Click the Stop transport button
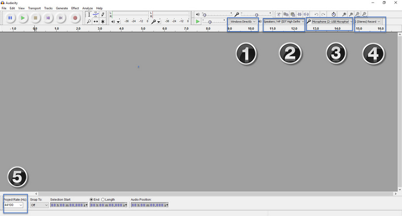The image size is (402, 216). 36,18
